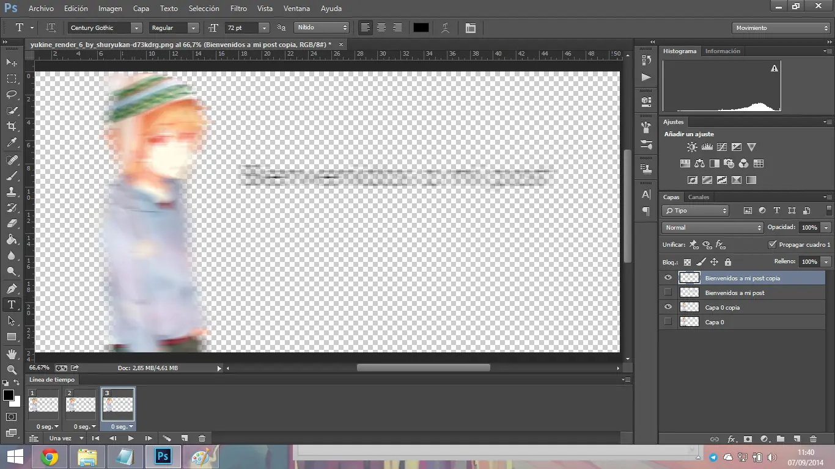Open the Century Gothic font family dropdown
The image size is (835, 469).
[137, 28]
